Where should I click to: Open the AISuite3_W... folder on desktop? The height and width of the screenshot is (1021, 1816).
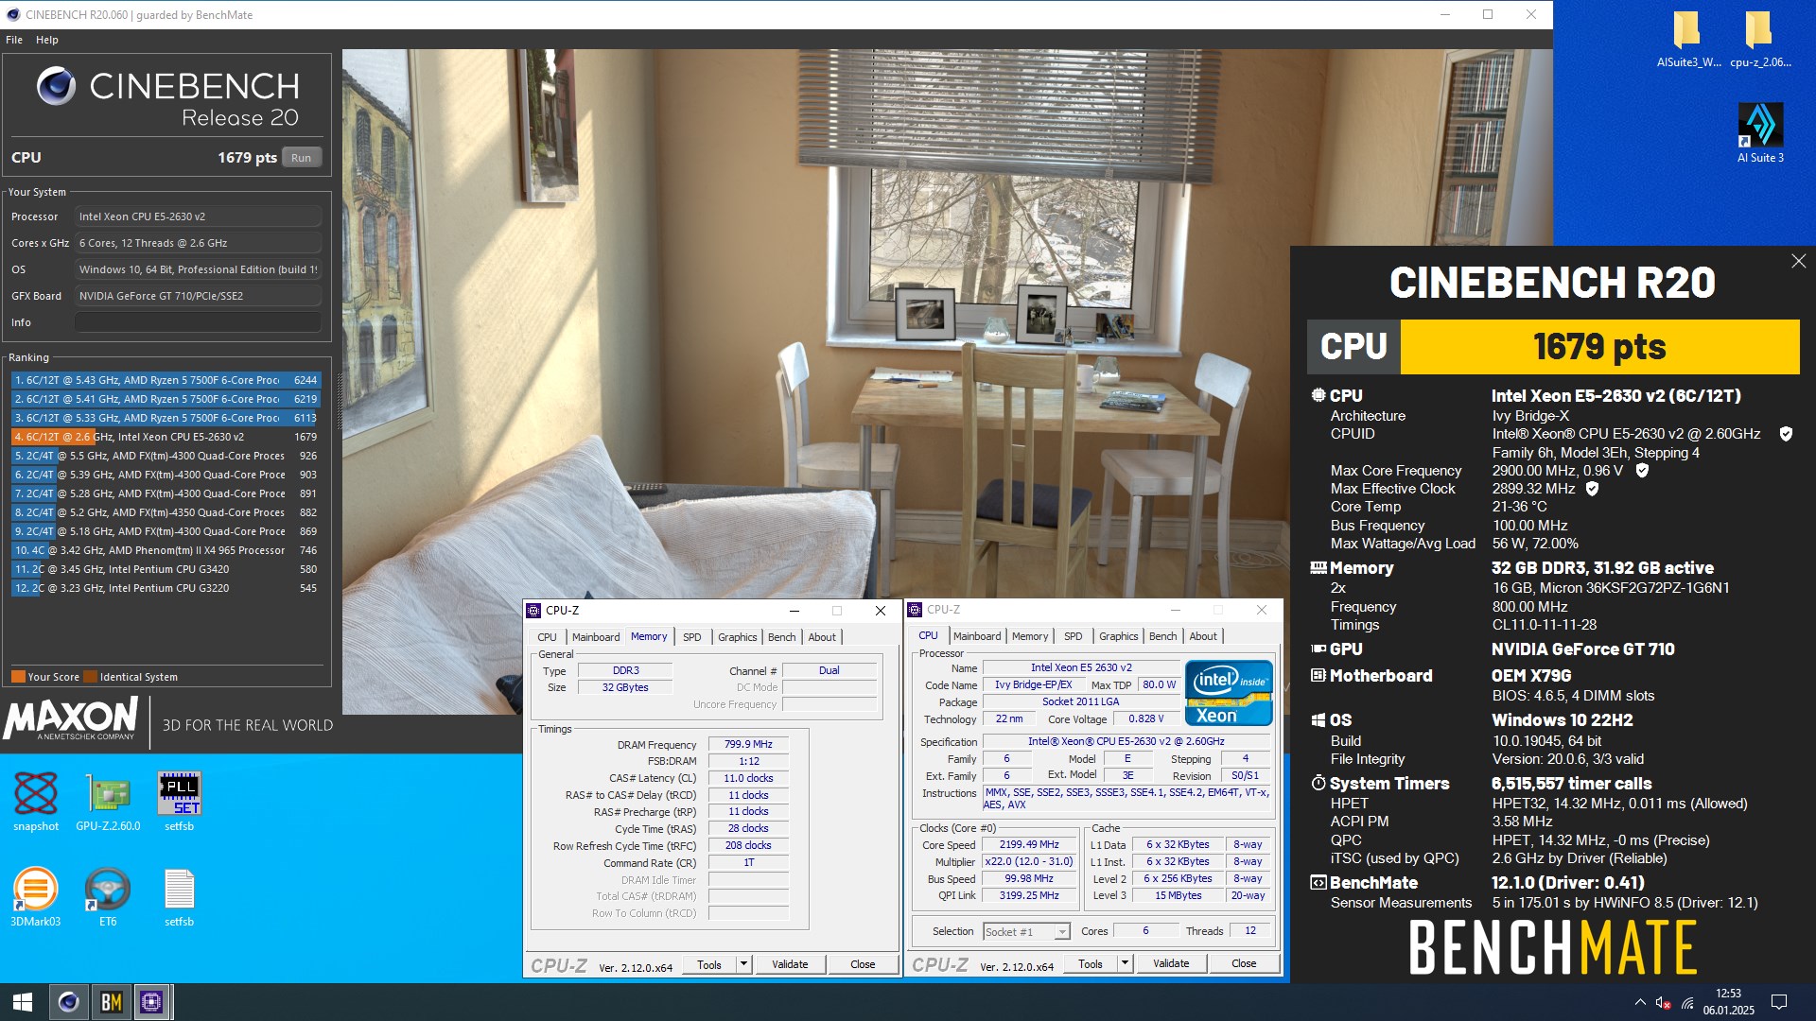tap(1688, 38)
